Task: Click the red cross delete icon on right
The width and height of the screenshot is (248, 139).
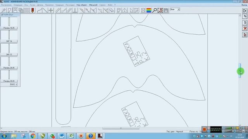Action: click(245, 28)
